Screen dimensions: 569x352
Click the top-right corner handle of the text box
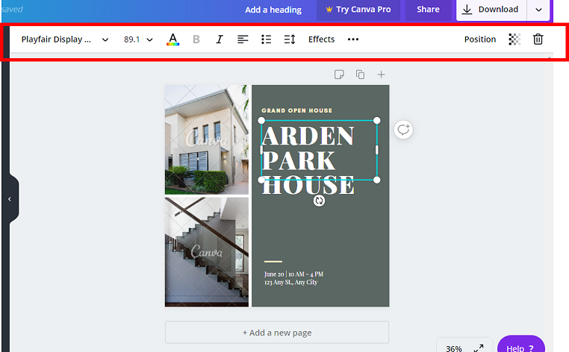point(376,120)
